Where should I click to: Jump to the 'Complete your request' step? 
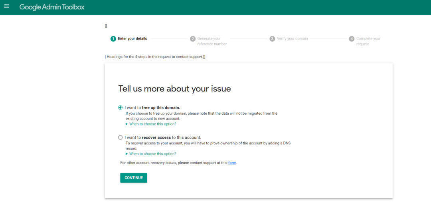[x=368, y=41]
